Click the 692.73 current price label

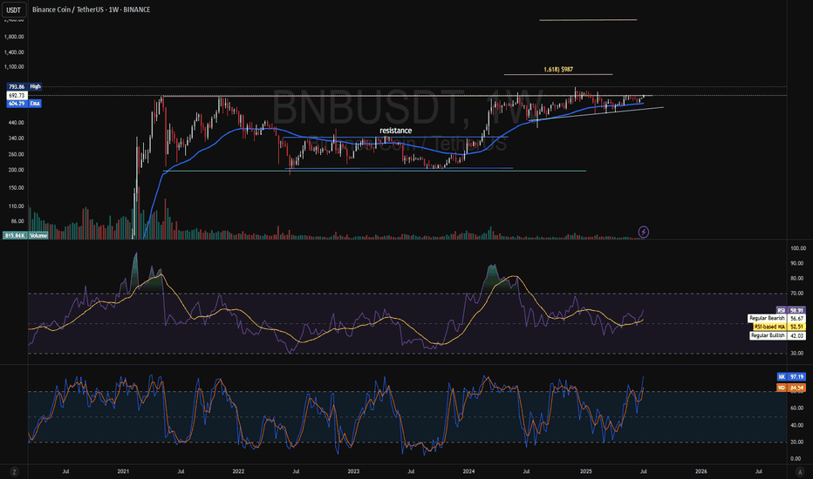17,95
